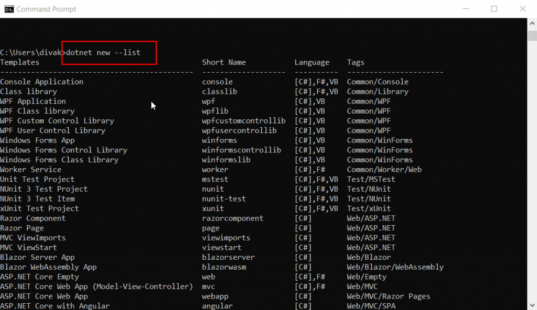Click the 'Test/MSTest' tag
This screenshot has width=537, height=310.
[x=371, y=179]
